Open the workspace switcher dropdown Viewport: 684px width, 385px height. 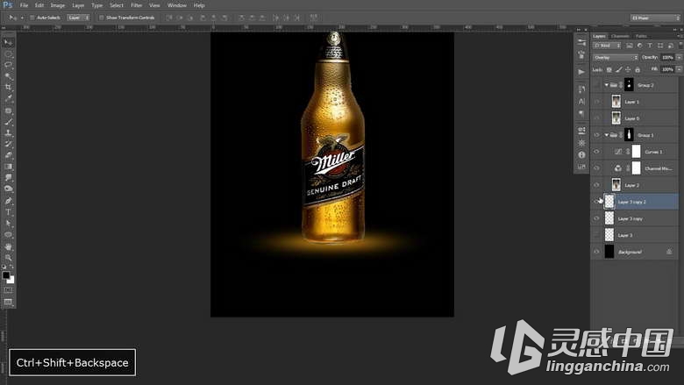(x=655, y=18)
